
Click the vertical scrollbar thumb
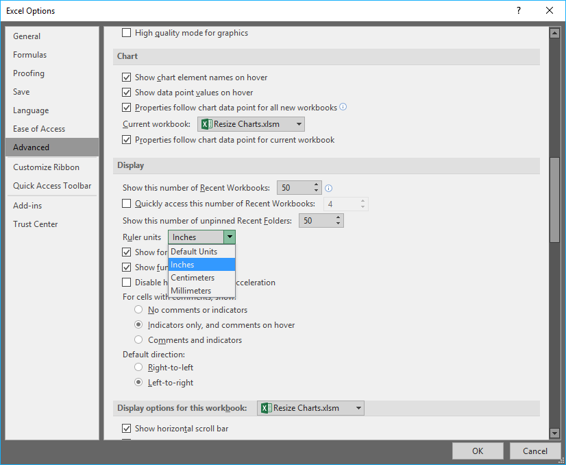[554, 200]
